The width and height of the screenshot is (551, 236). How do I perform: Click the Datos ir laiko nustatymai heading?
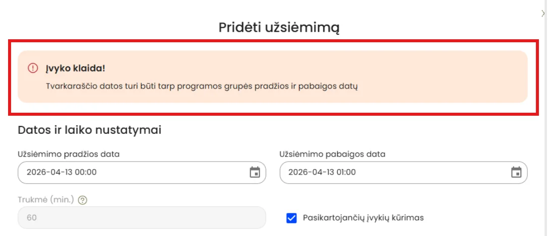[90, 130]
